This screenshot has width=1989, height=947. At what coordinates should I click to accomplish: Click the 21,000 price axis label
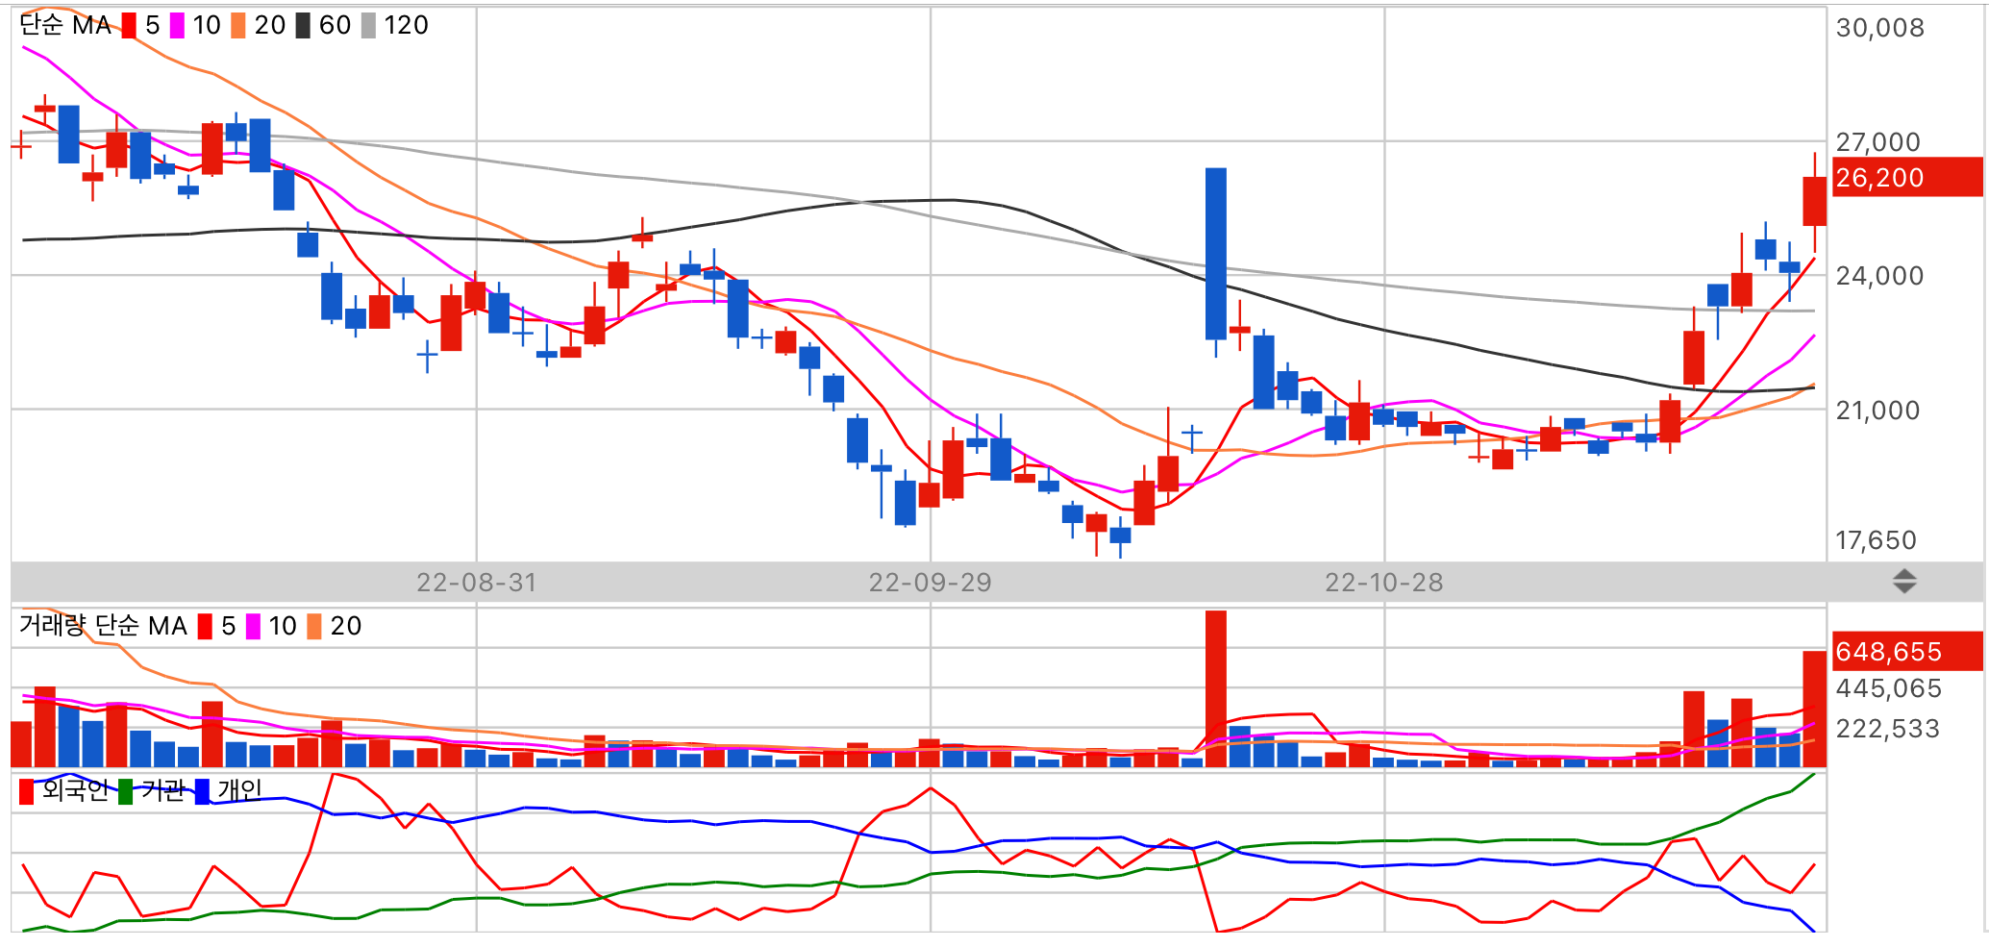click(x=1878, y=411)
